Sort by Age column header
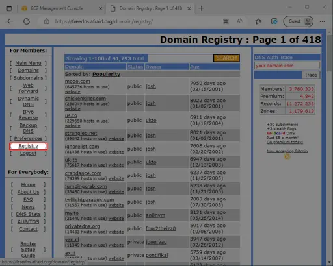333x266 pixels. [194, 67]
